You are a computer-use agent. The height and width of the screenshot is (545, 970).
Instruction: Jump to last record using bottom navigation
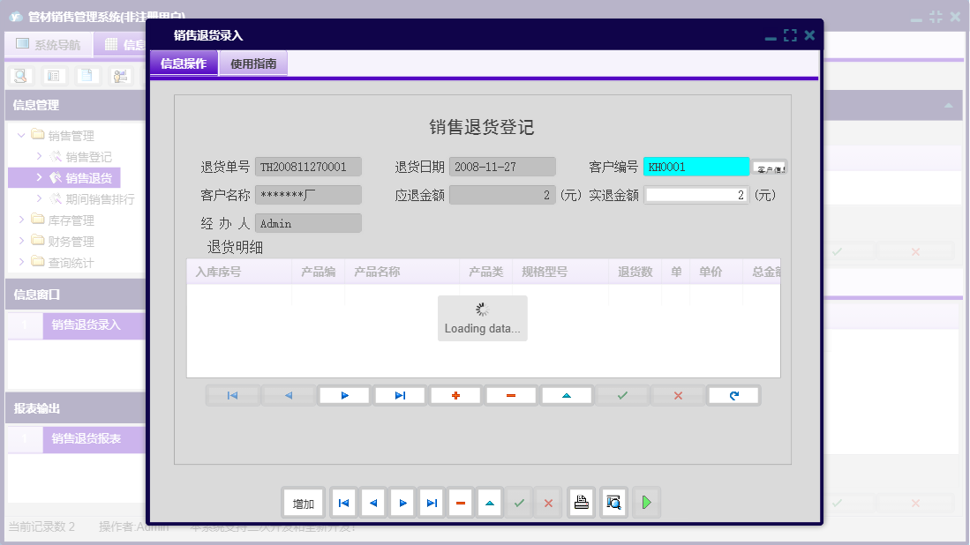pyautogui.click(x=432, y=503)
